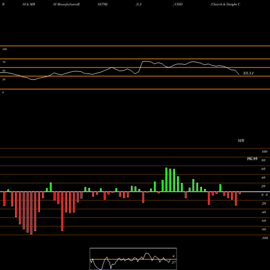The height and width of the screenshot is (270, 270).
Task: Click the MR panel title label
Action: [241, 140]
